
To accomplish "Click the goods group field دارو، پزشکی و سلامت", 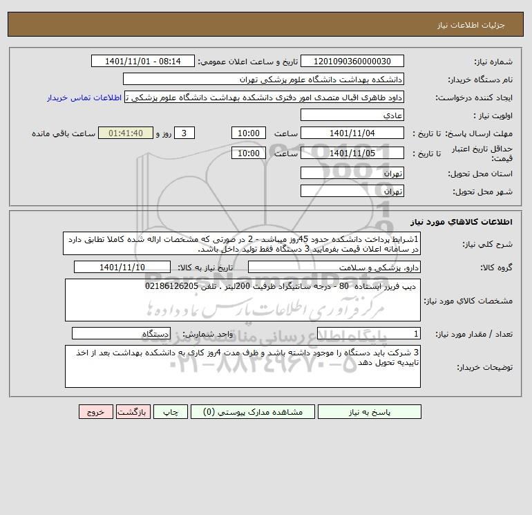I will 334,267.
